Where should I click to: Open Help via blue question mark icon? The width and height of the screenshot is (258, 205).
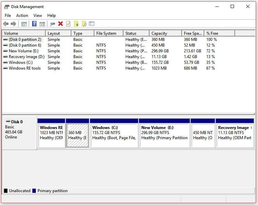(34, 24)
